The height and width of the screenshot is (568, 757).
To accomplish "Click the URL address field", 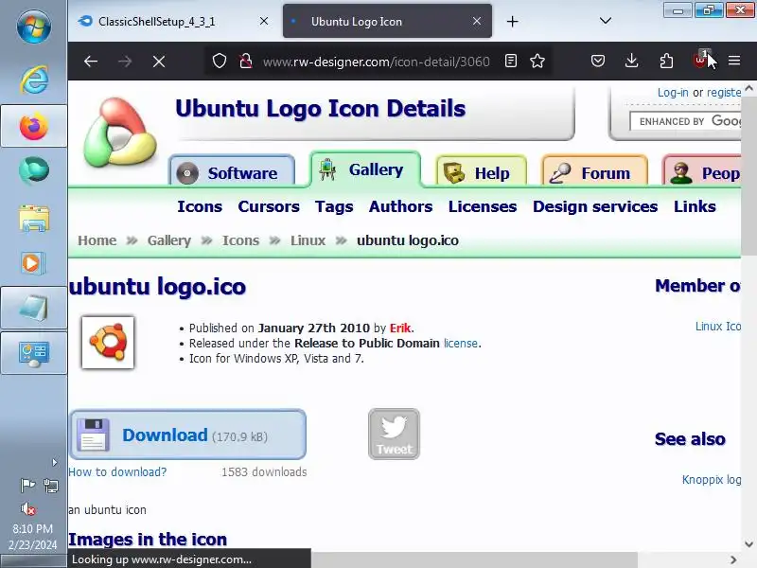I will tap(376, 62).
